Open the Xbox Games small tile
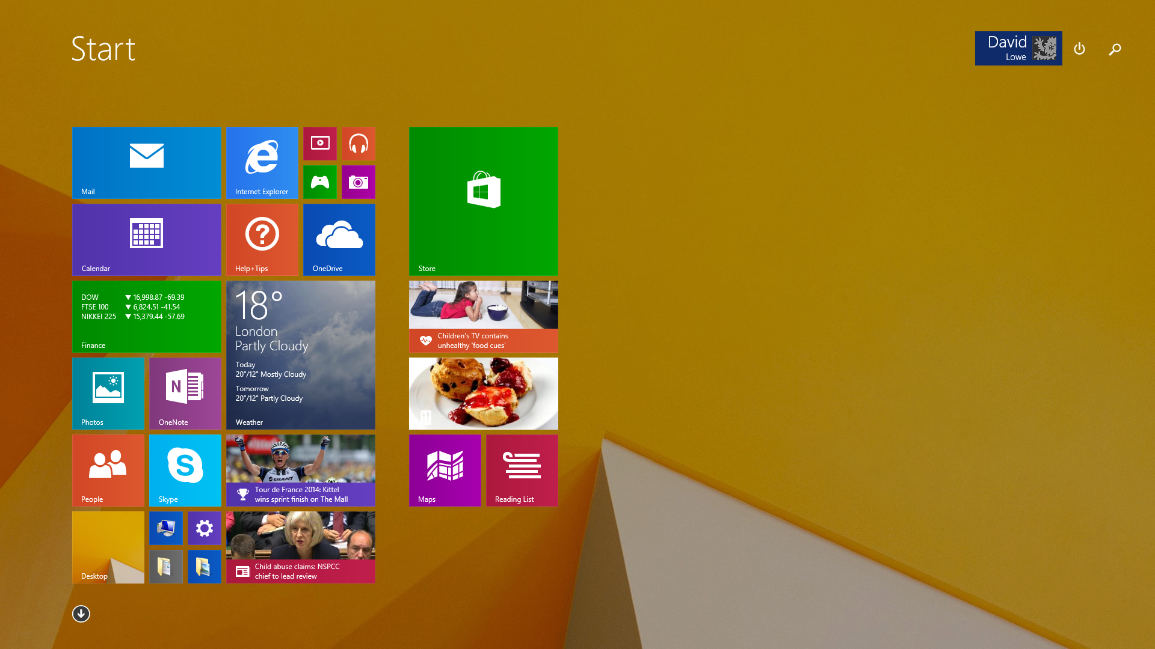Viewport: 1155px width, 649px height. pos(319,182)
